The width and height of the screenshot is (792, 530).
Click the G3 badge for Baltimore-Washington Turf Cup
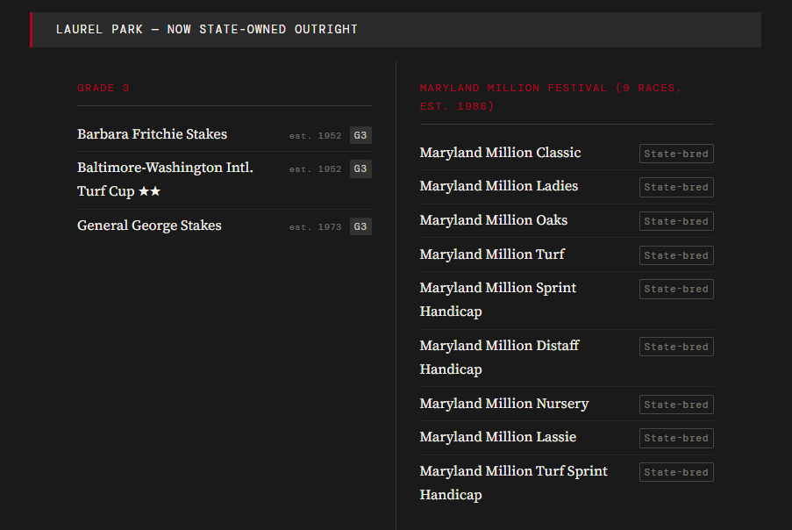360,168
